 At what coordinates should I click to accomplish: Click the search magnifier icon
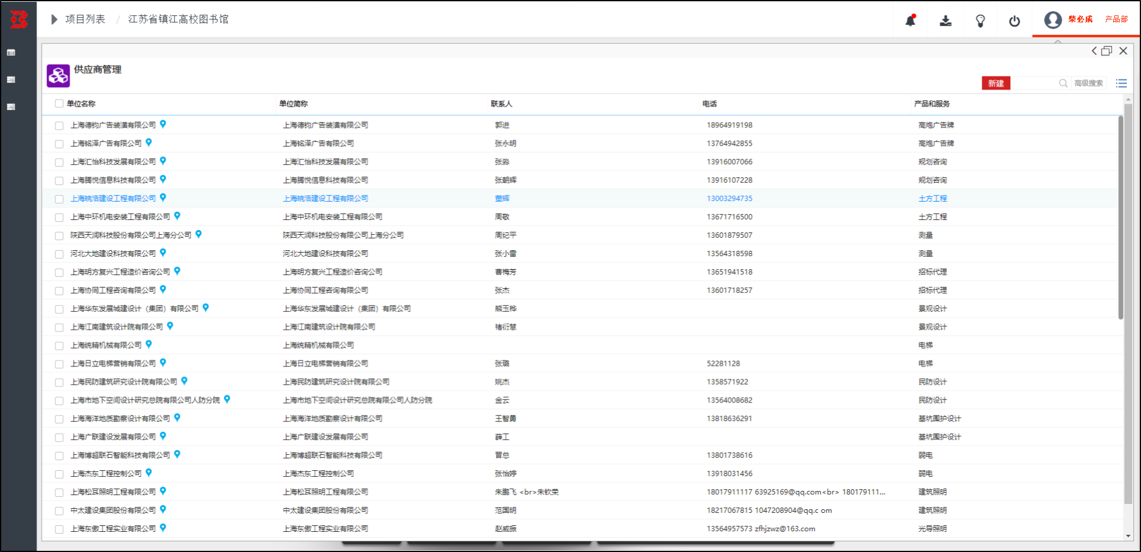[x=1063, y=84]
